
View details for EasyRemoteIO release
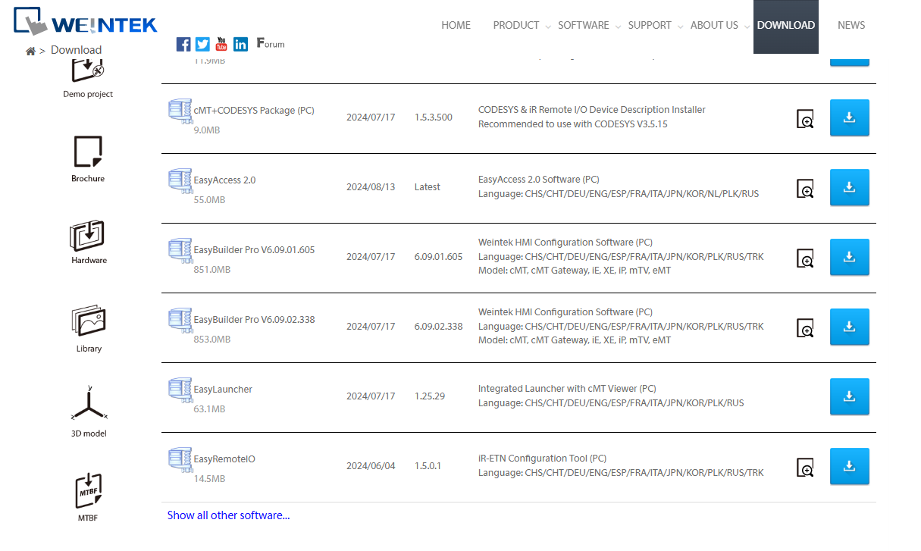(805, 468)
